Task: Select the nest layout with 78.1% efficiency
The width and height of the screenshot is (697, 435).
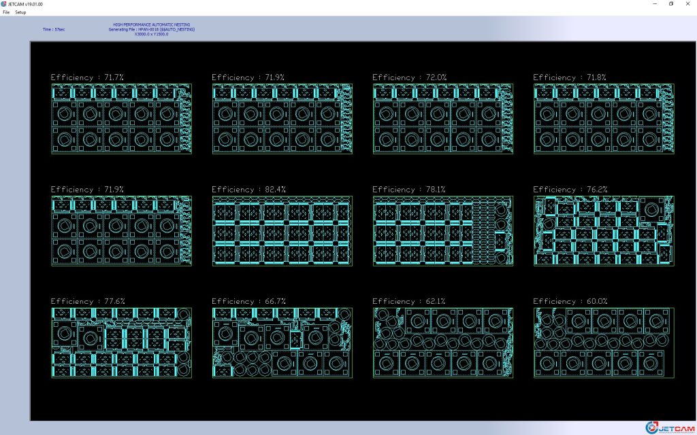Action: (442, 230)
